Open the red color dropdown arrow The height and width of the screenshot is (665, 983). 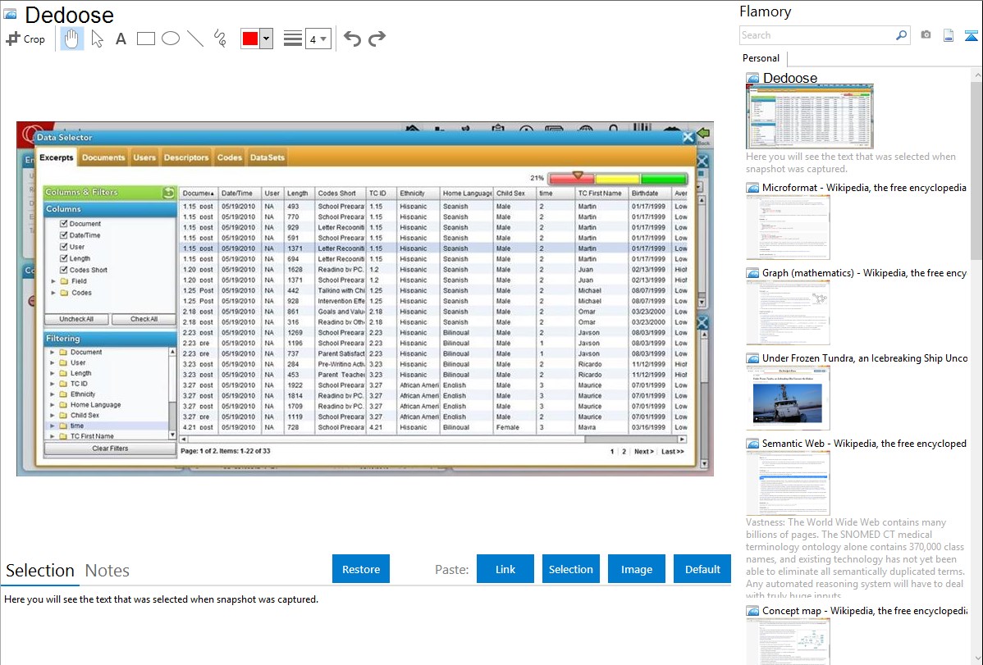pyautogui.click(x=266, y=39)
